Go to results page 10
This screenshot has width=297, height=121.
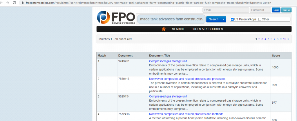(x=285, y=39)
